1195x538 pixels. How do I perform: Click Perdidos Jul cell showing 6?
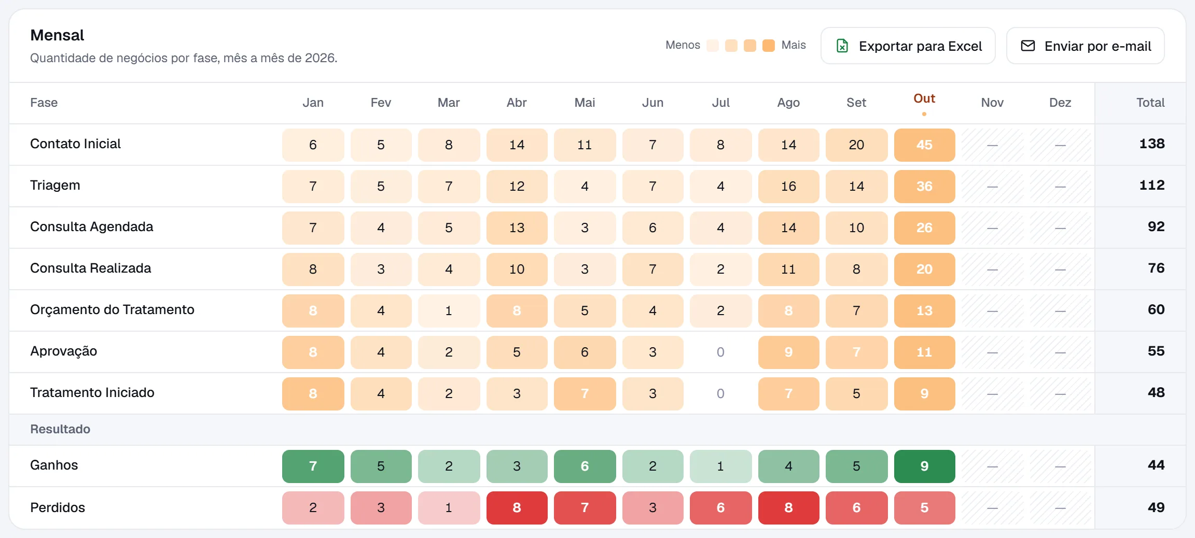(x=720, y=507)
